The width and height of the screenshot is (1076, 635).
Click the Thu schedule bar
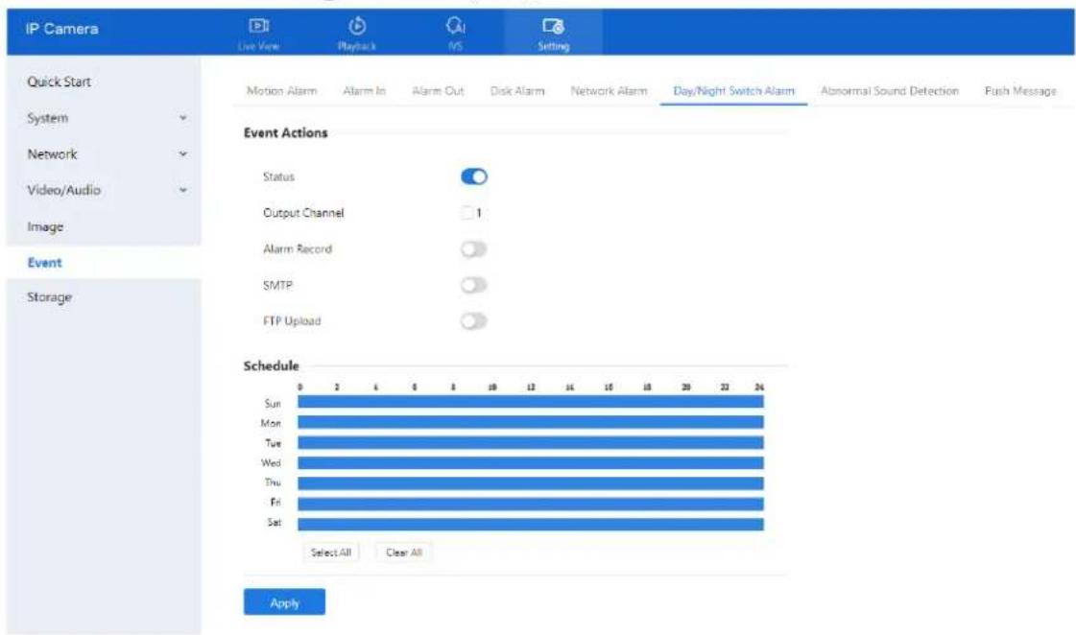(x=531, y=483)
